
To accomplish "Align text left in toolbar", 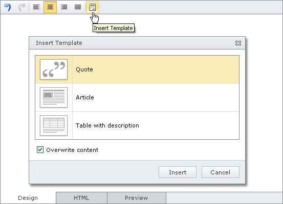I will 36,7.
